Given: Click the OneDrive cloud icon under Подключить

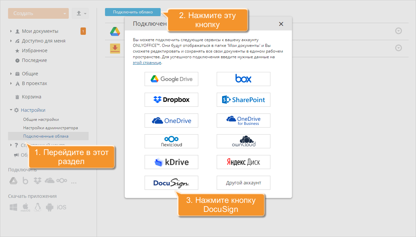Looking at the screenshot, I should point(50,181).
